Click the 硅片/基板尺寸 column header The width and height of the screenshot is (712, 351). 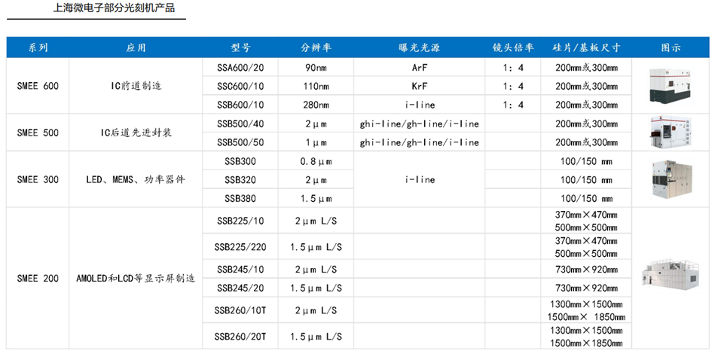click(x=586, y=48)
